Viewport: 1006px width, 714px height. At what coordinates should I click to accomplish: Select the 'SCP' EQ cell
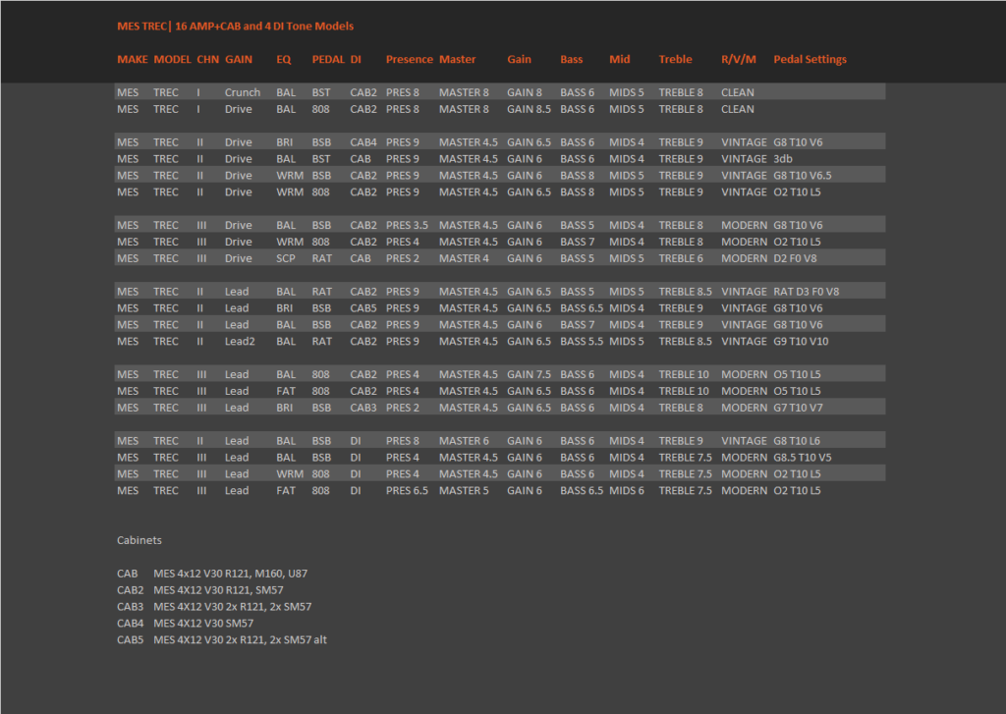click(286, 258)
